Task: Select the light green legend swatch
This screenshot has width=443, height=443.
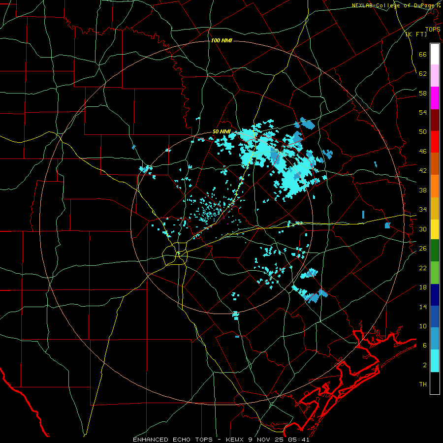Action: 435,273
